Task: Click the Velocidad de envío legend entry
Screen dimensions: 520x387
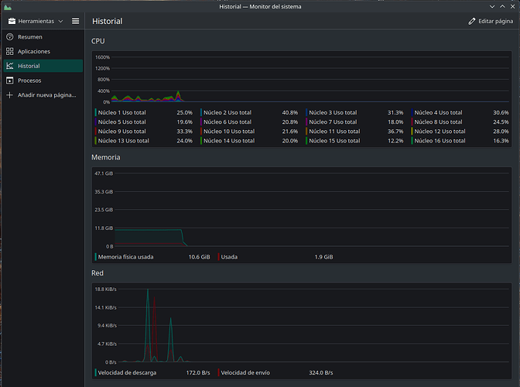Action: (x=245, y=372)
